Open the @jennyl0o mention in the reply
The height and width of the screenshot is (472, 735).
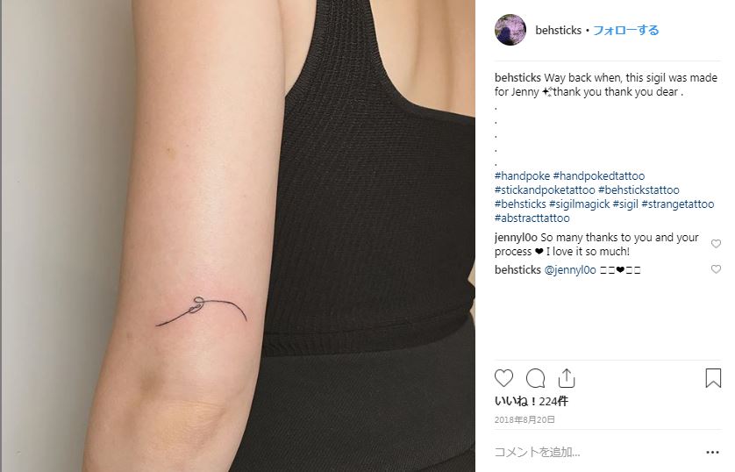tap(570, 270)
